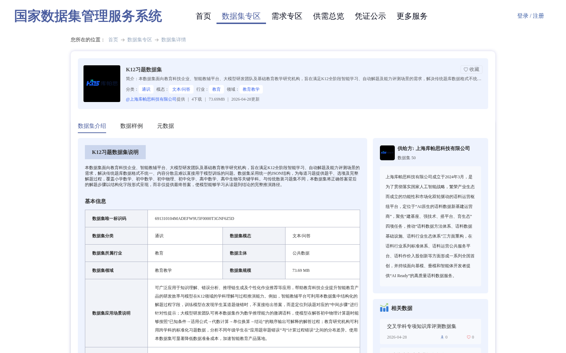Switch to the 数据样例 tab

click(132, 126)
